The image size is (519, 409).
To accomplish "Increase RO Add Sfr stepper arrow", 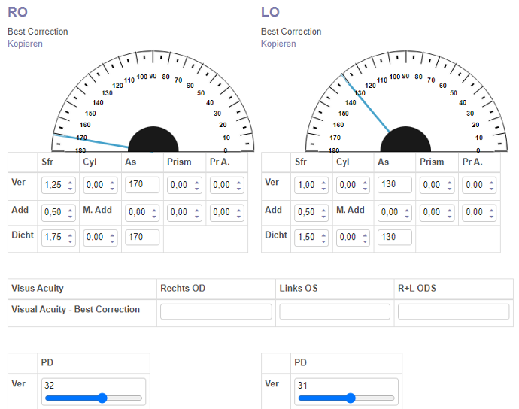I will point(70,209).
